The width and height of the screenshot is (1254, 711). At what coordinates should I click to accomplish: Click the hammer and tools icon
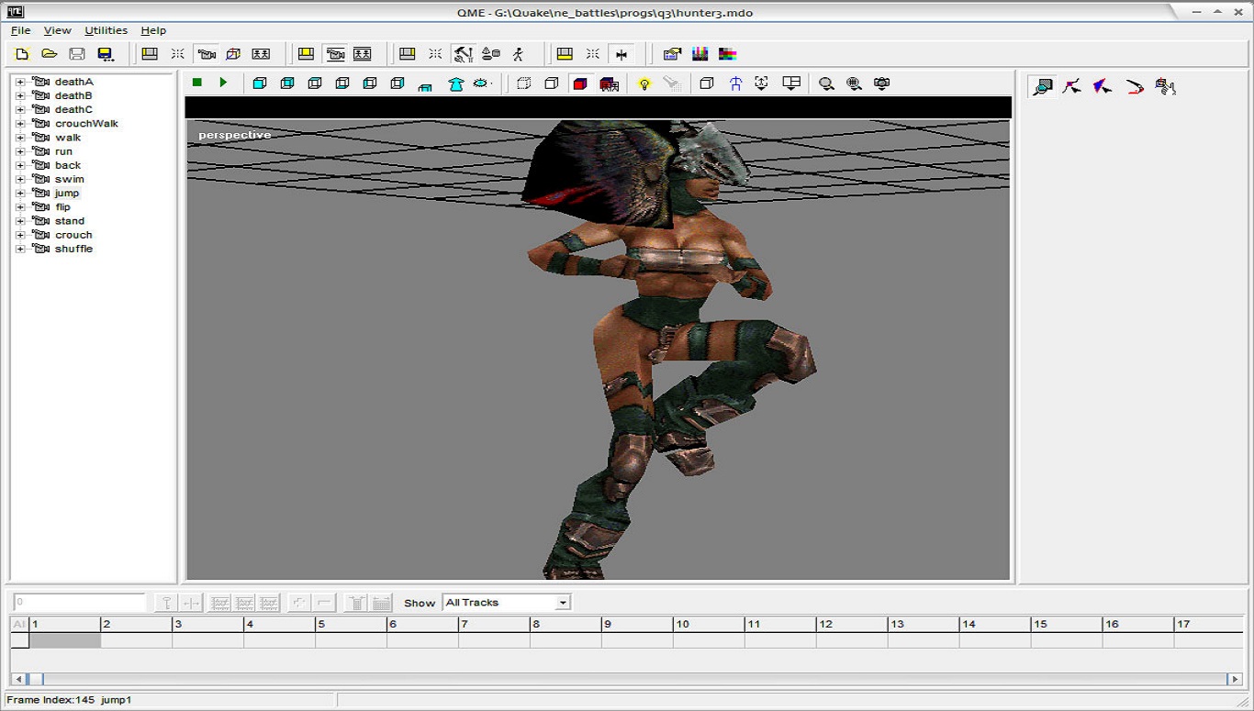click(464, 54)
